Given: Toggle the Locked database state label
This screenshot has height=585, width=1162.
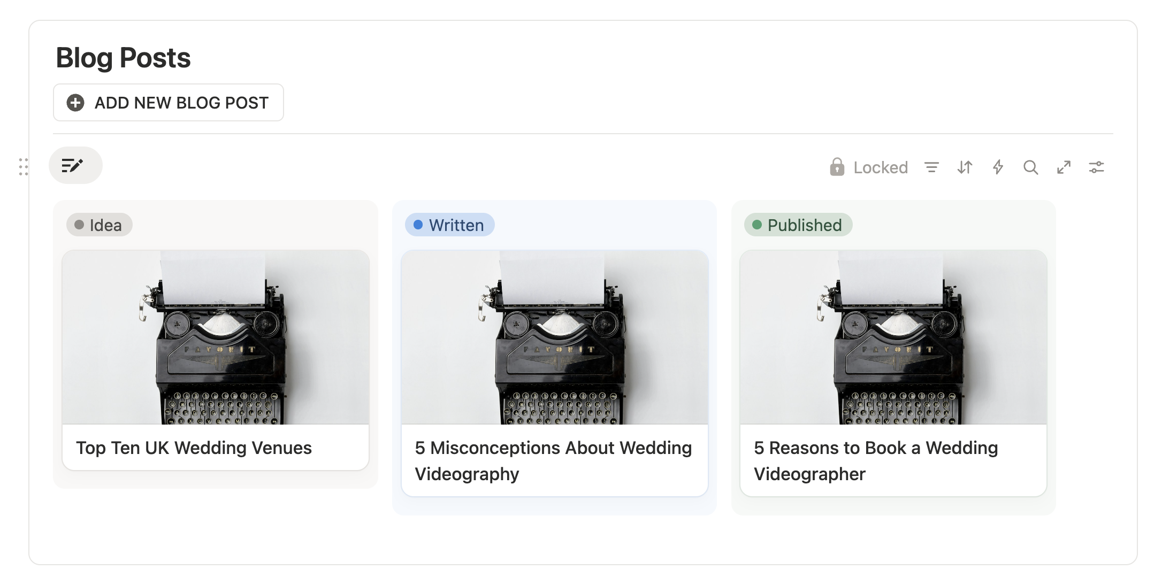Looking at the screenshot, I should (x=880, y=168).
